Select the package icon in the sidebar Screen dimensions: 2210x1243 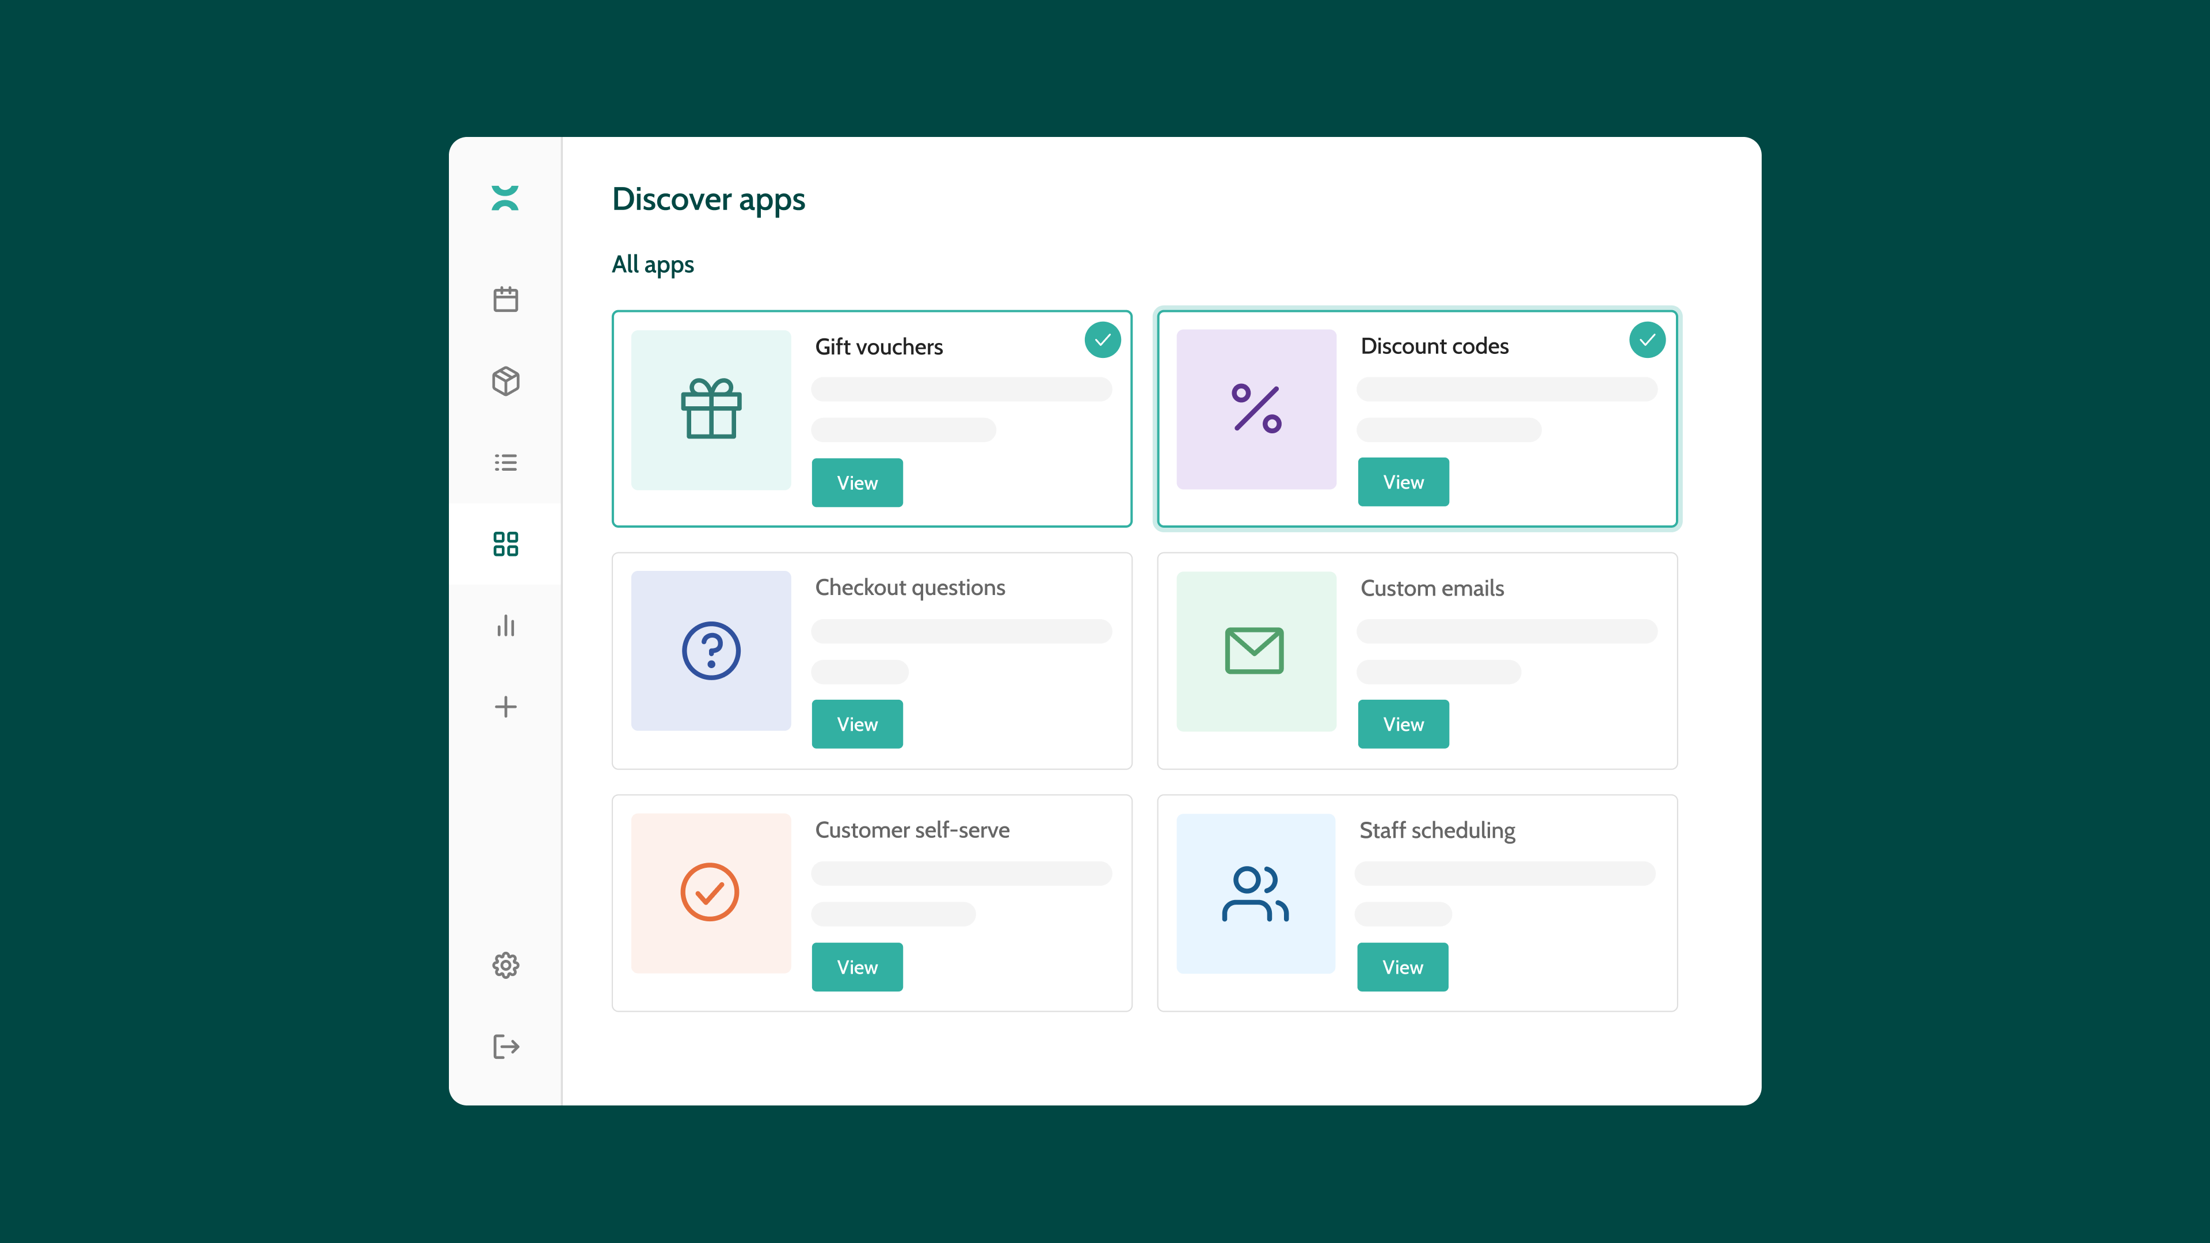506,381
